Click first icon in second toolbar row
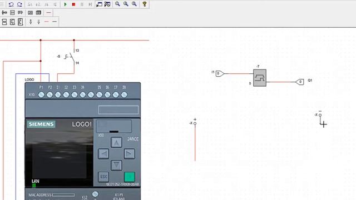Screen dimensions: 356x200 4,13
